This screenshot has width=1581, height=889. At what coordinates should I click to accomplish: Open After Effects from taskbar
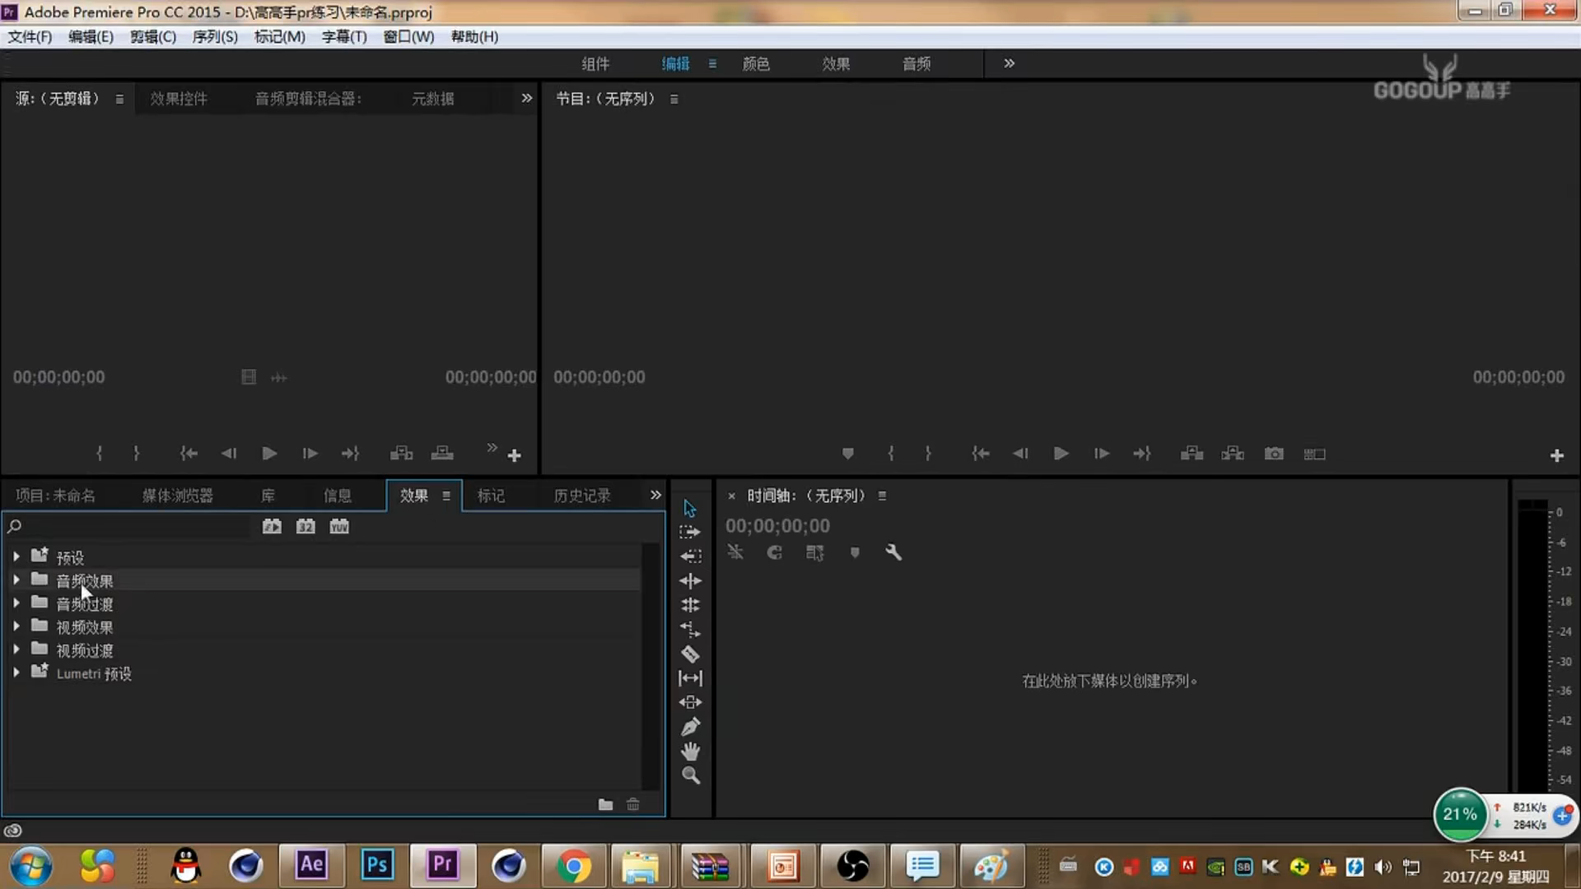[x=311, y=865]
